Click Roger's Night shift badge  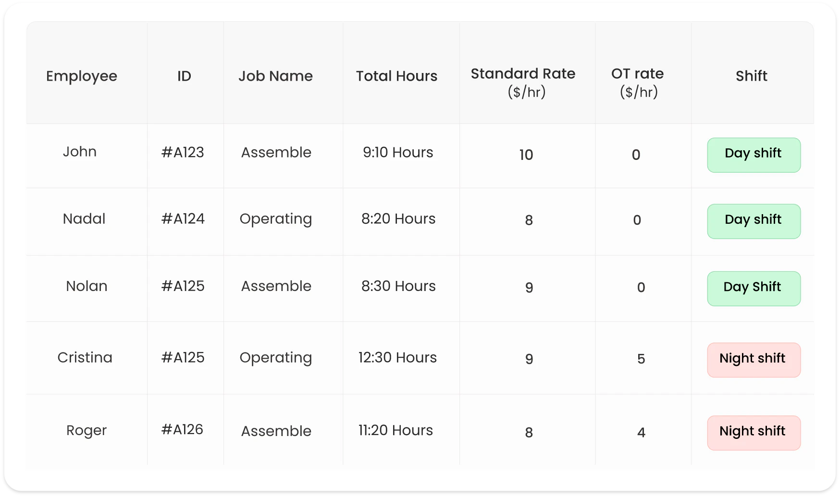click(x=754, y=433)
